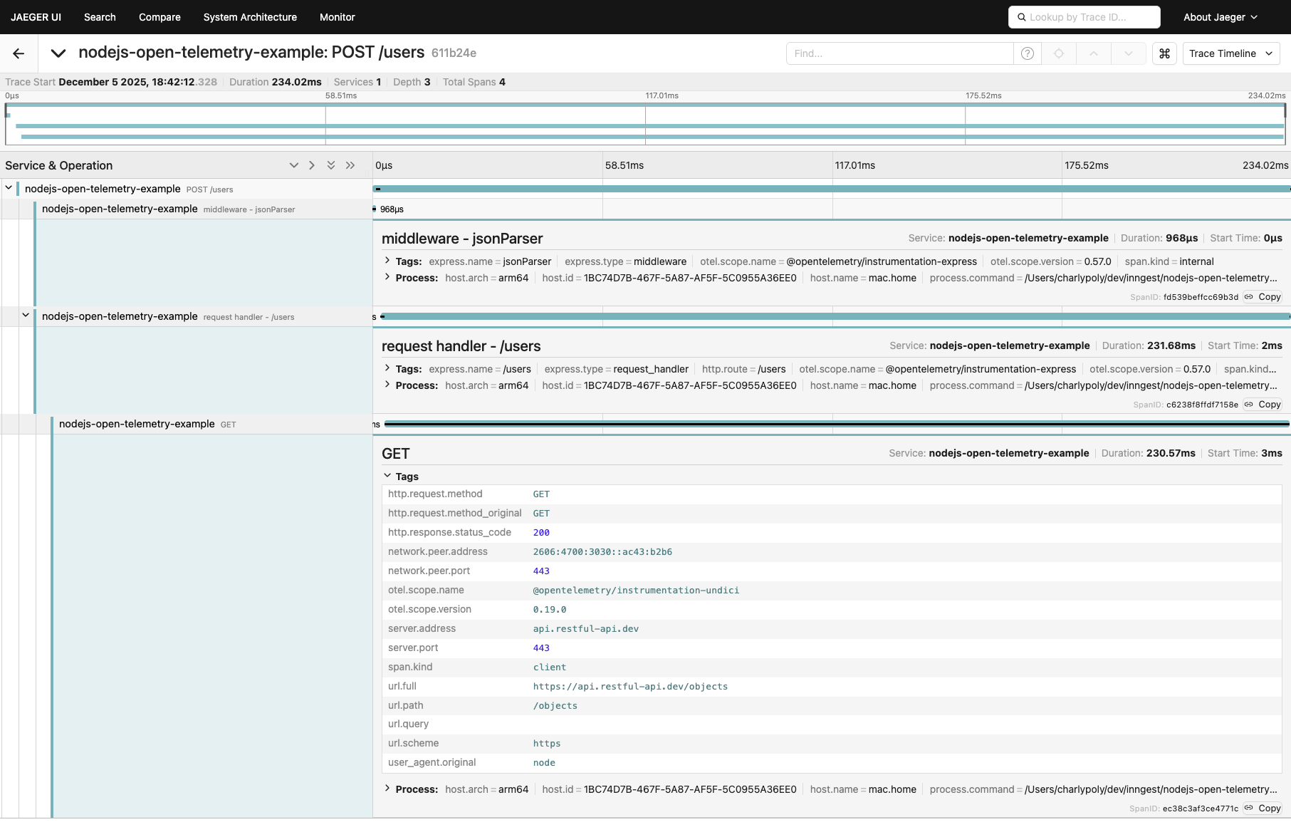1291x832 pixels.
Task: Collapse all spans using double chevron icon
Action: click(331, 165)
